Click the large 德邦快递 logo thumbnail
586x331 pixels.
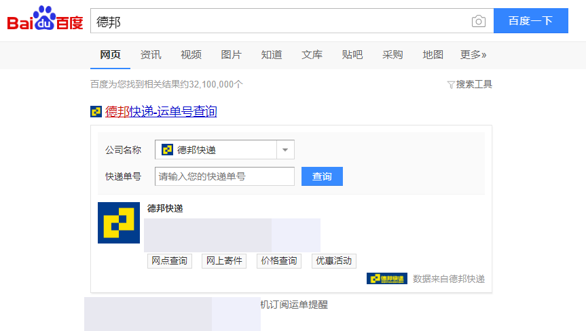click(119, 222)
